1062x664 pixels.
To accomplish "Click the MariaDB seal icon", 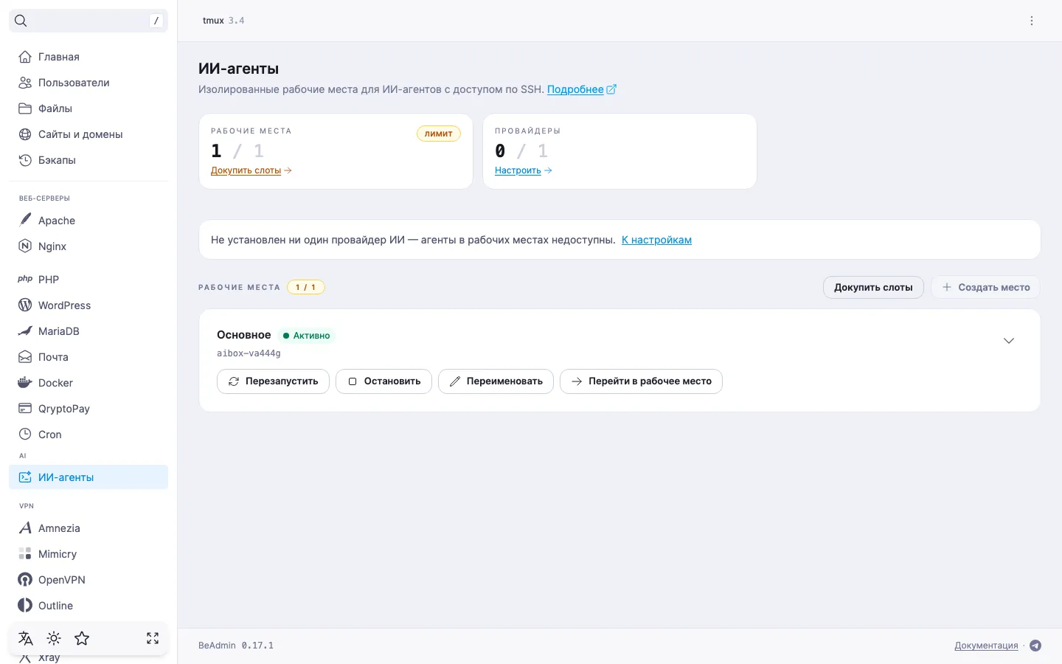I will (25, 331).
